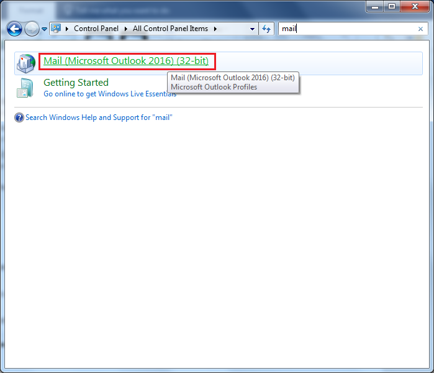This screenshot has height=373, width=434.
Task: Open the address bar history dropdown
Action: [x=252, y=29]
